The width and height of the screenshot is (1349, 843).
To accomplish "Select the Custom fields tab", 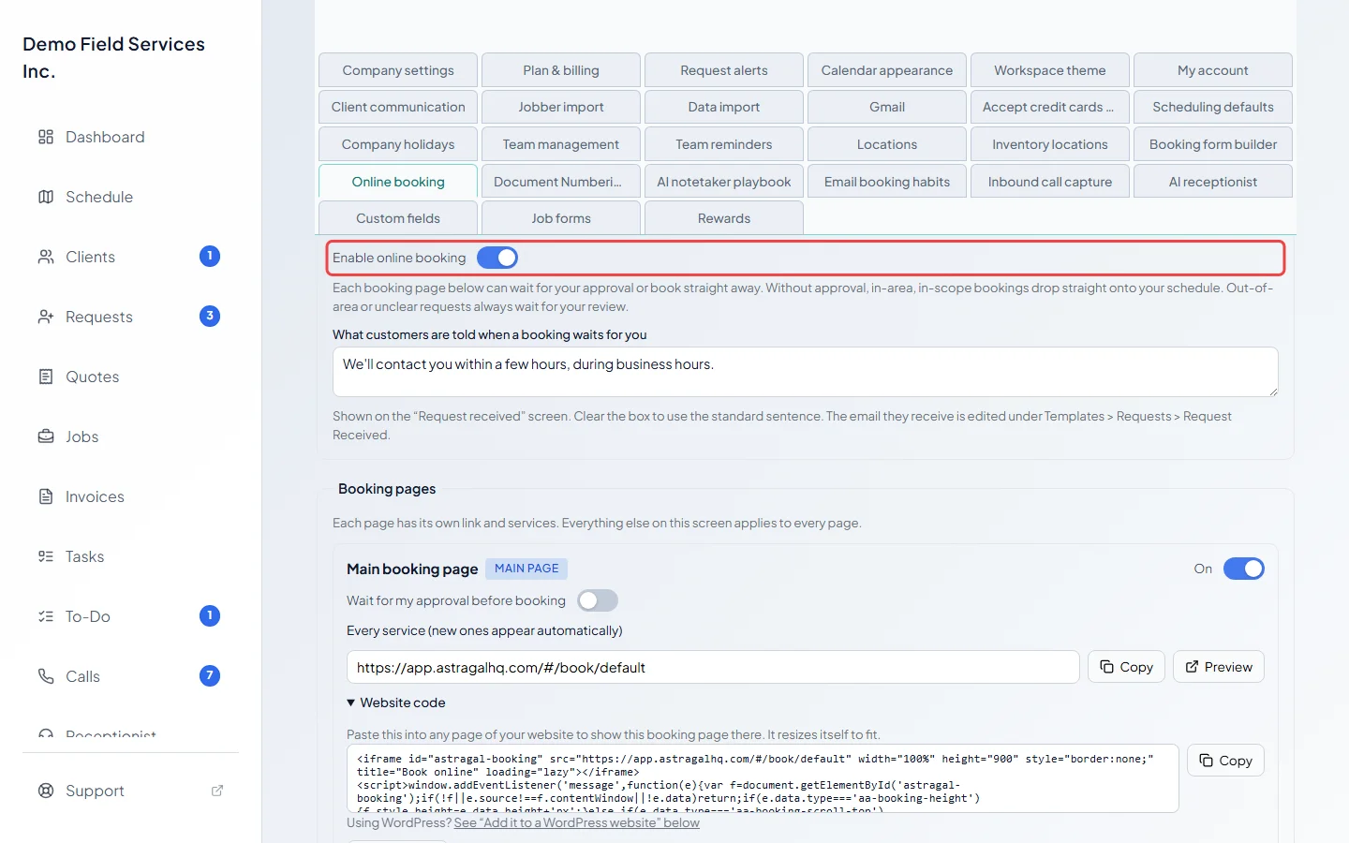I will 398,218.
